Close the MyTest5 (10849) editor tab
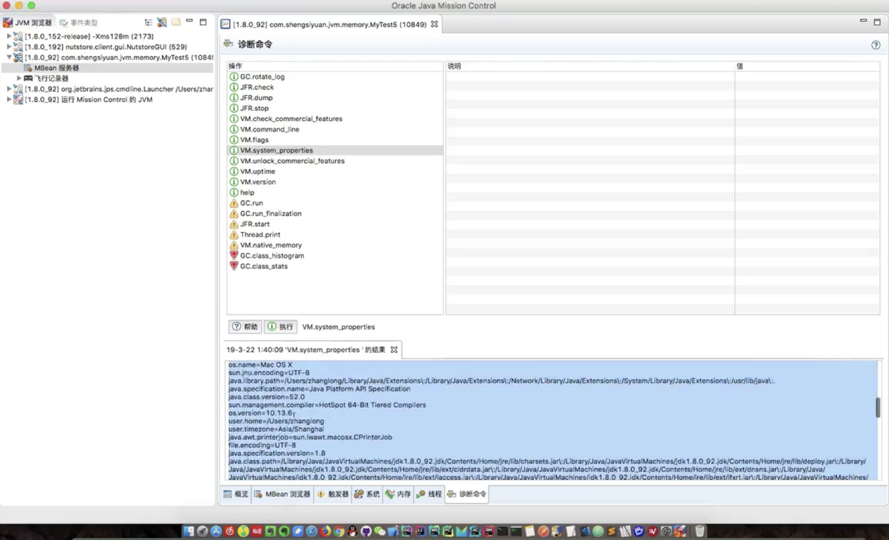Image resolution: width=889 pixels, height=540 pixels. [434, 24]
